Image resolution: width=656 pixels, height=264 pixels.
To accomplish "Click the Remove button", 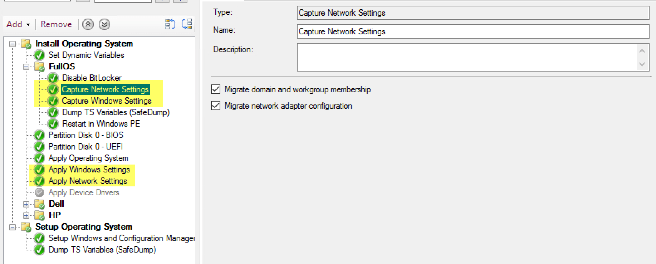I will [x=56, y=24].
